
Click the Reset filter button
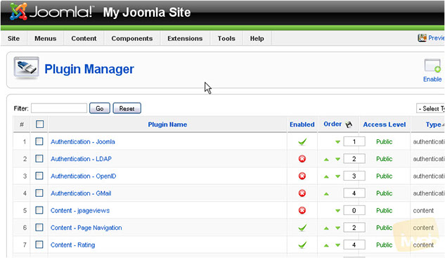point(127,108)
